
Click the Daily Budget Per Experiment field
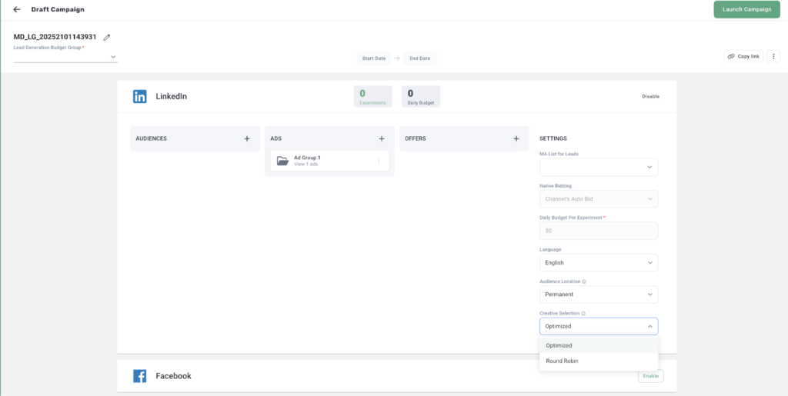pos(599,231)
